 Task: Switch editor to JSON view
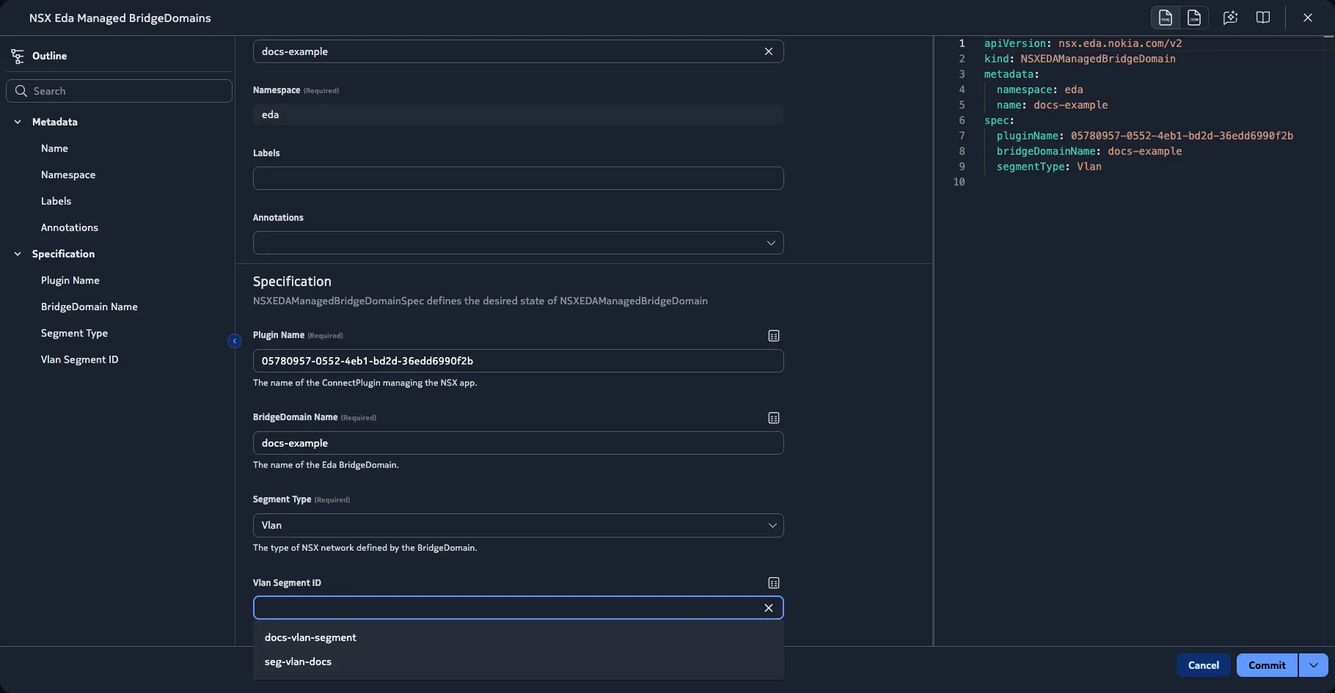1194,18
